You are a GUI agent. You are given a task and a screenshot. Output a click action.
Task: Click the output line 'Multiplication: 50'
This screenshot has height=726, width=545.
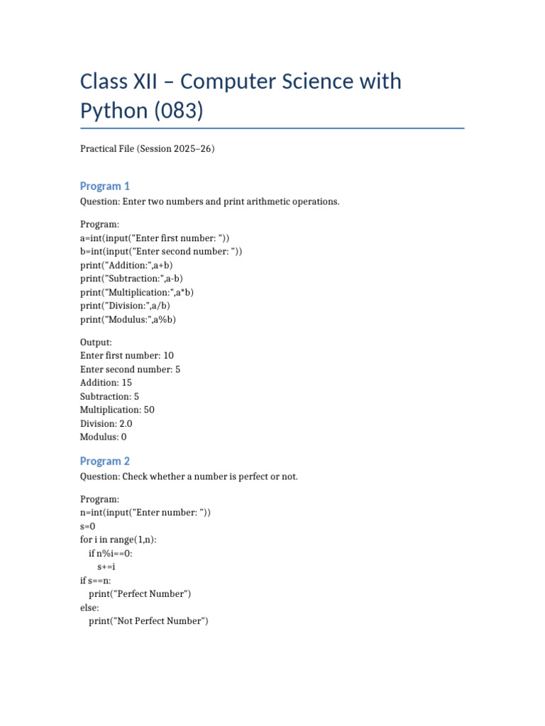click(117, 411)
